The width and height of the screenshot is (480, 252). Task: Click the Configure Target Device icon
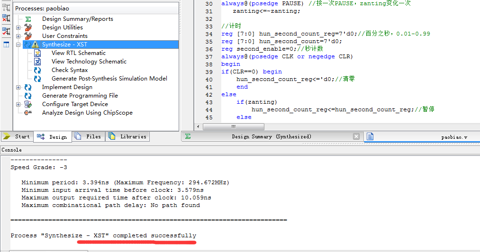point(28,104)
